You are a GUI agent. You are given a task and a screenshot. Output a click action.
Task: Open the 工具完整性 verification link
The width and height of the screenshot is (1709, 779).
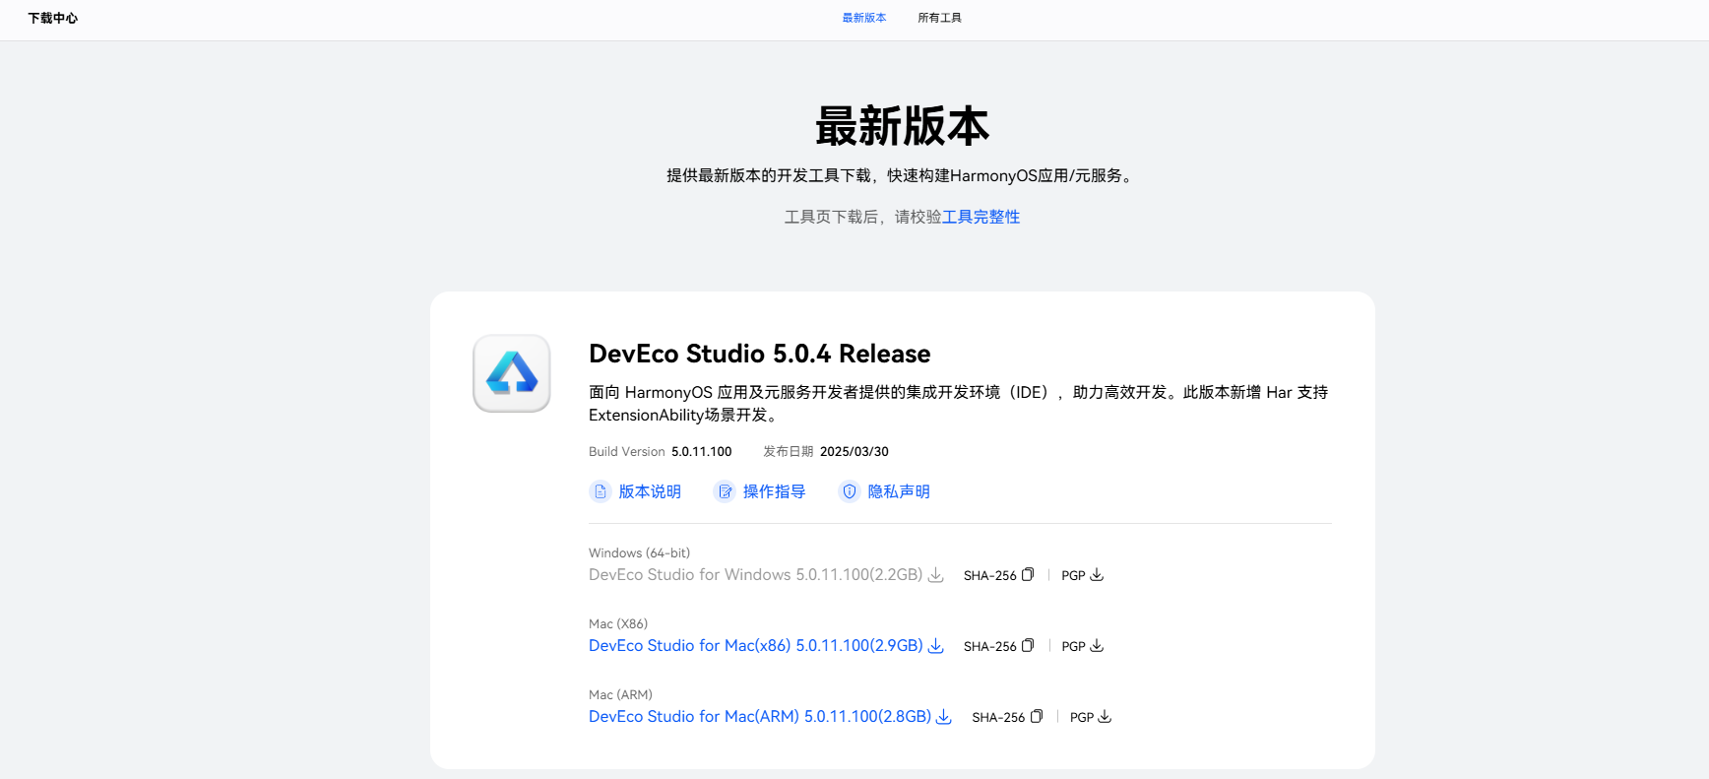pos(981,217)
